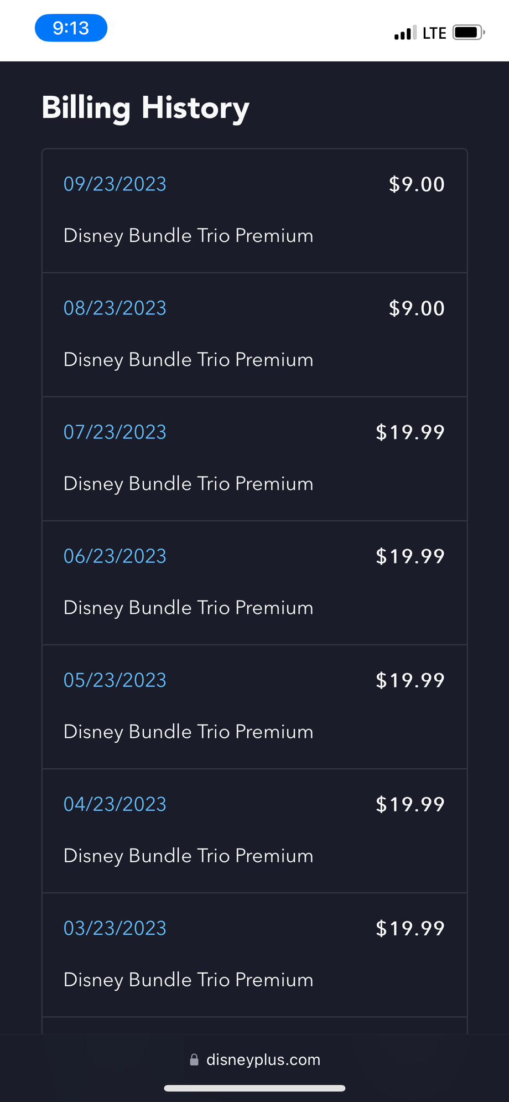Screen dimensions: 509x1102
Task: Tap the cellular signal bars icon
Action: coord(406,33)
